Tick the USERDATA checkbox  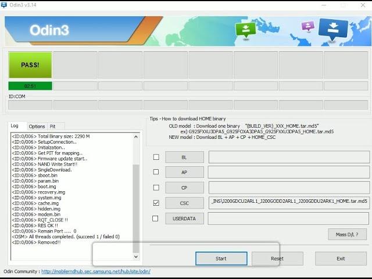[x=155, y=219]
